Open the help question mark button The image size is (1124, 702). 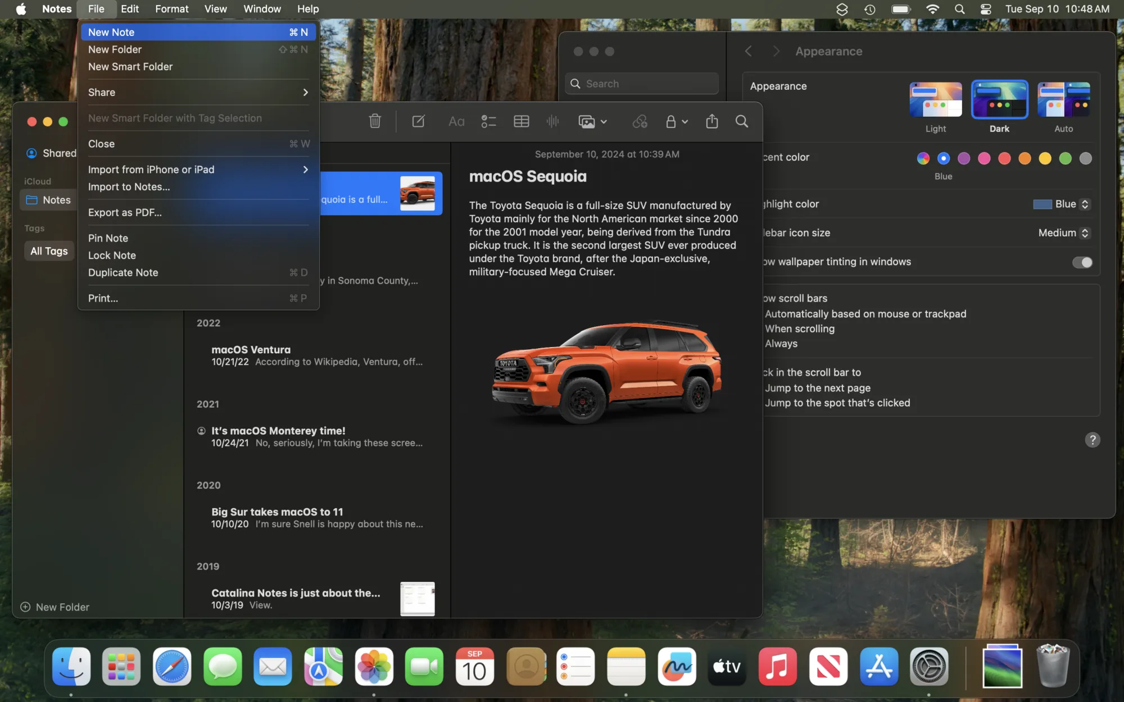(1093, 440)
